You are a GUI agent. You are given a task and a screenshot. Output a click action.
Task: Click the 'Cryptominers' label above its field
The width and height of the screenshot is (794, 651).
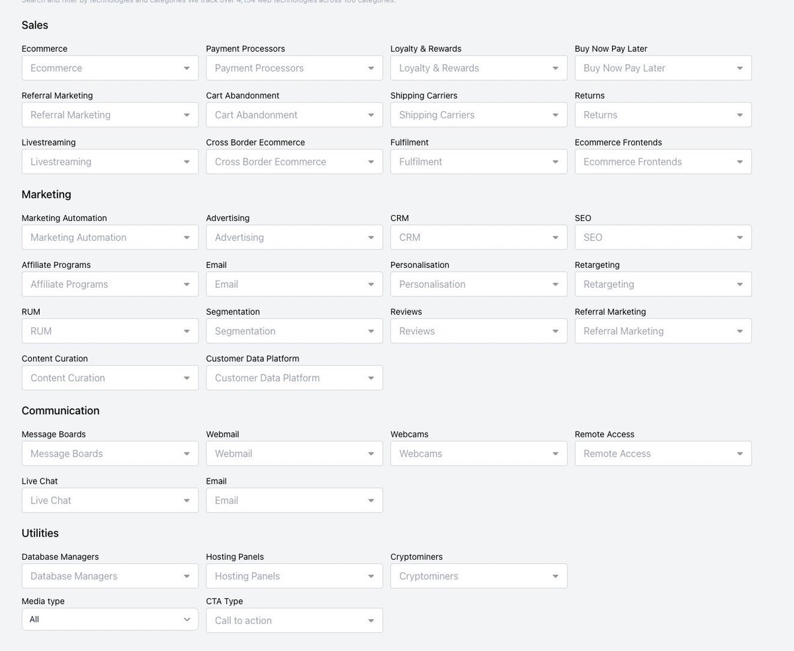pyautogui.click(x=417, y=557)
